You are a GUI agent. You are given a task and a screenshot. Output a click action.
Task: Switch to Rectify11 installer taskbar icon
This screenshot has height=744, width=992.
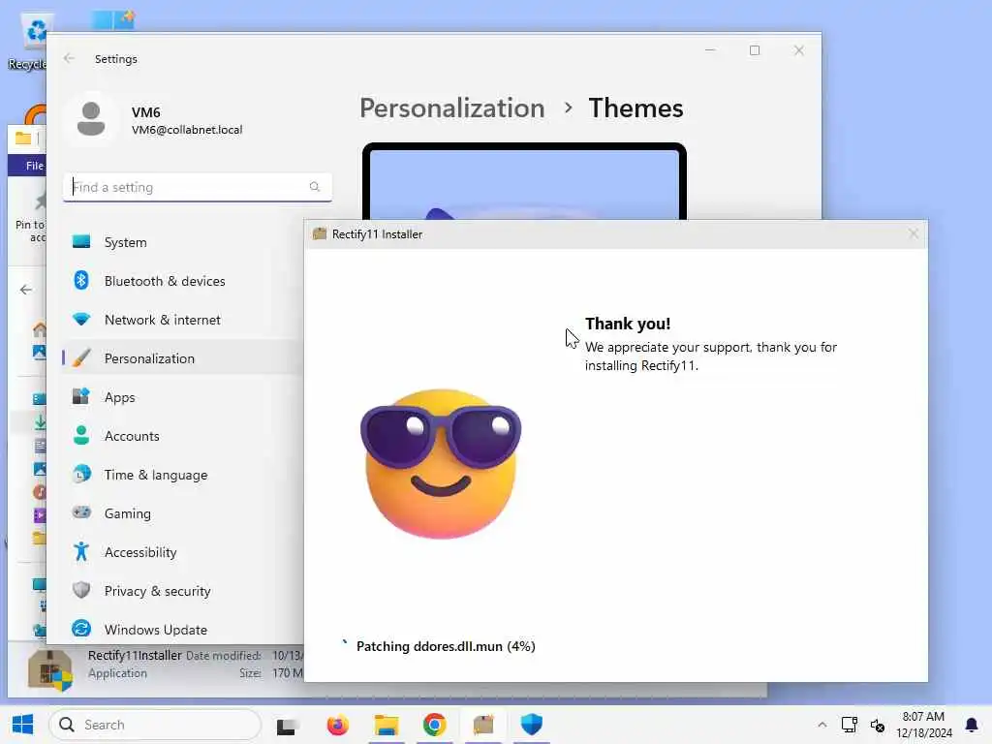coord(483,725)
